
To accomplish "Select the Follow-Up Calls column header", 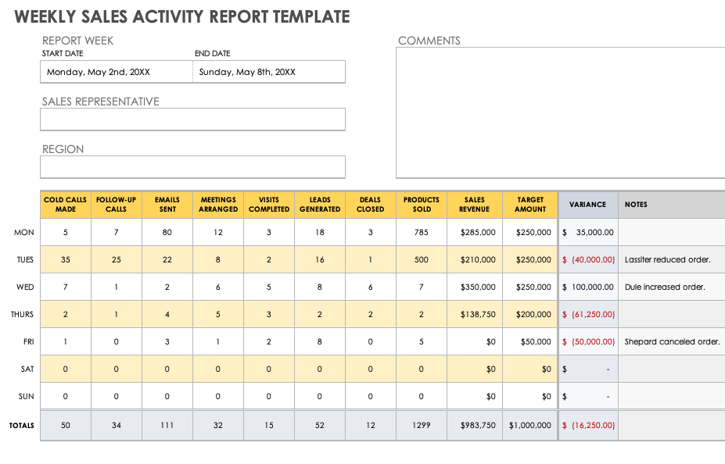I will [116, 204].
